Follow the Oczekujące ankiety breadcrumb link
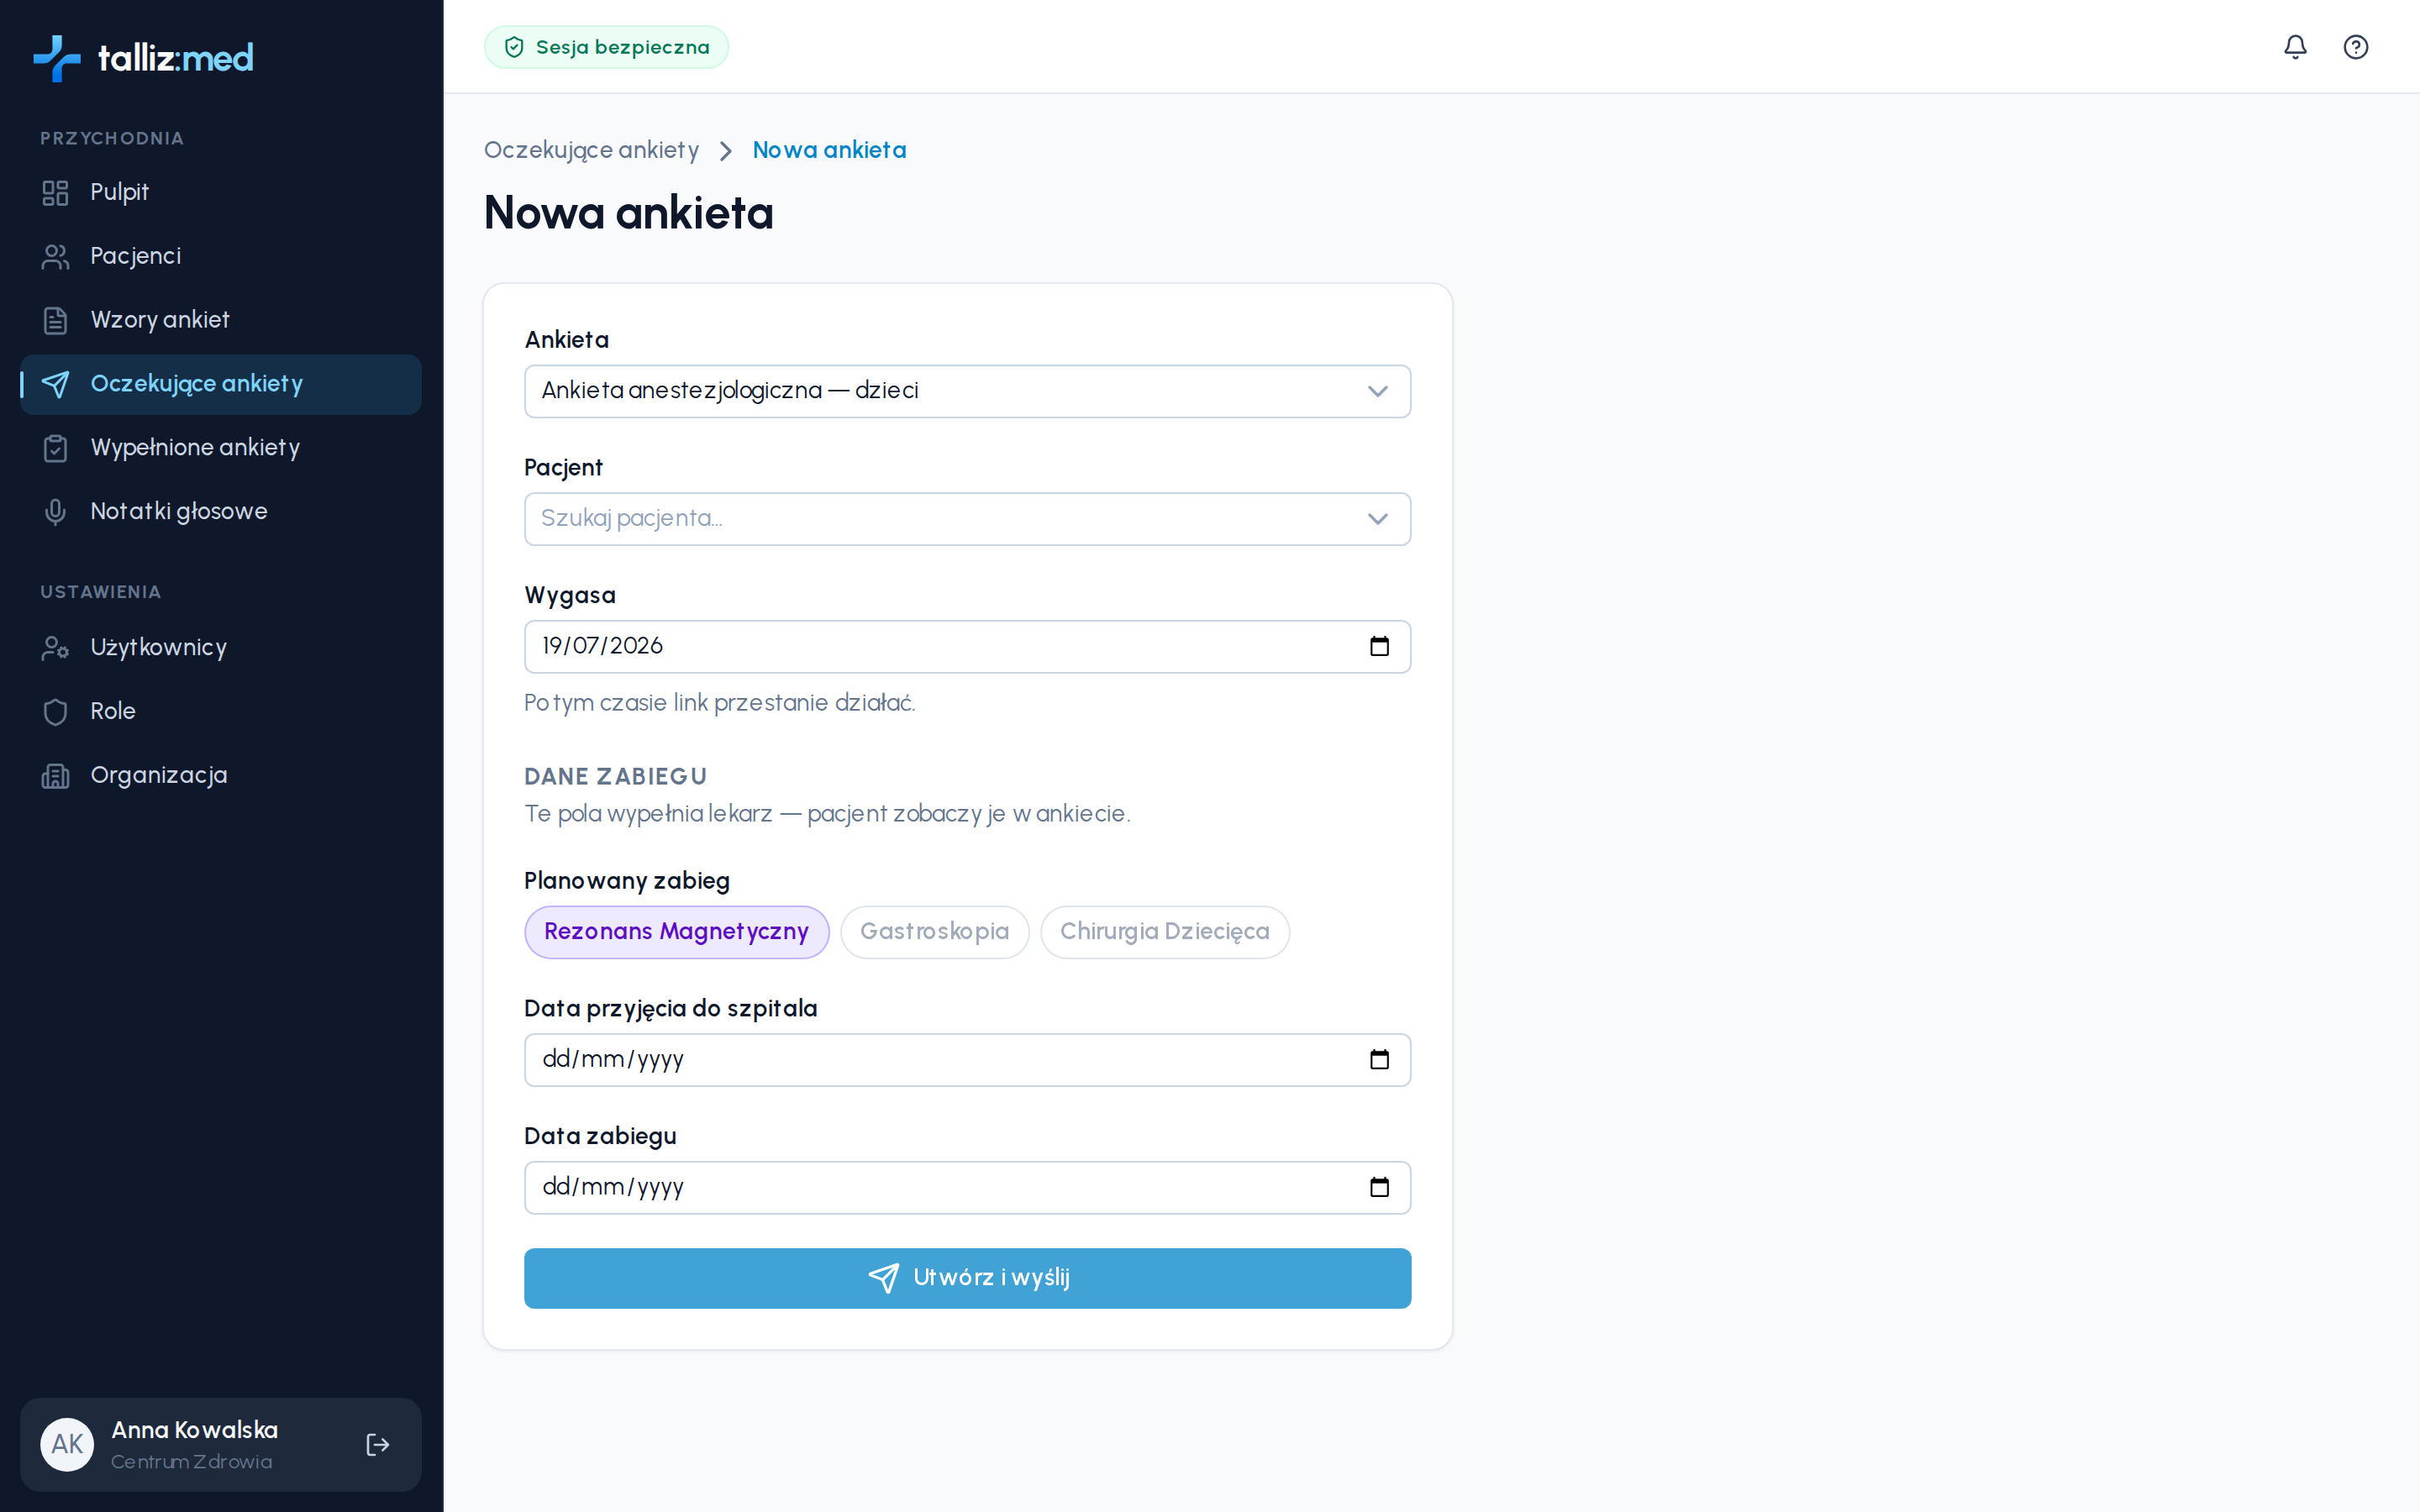Viewport: 2420px width, 1512px height. 591,150
